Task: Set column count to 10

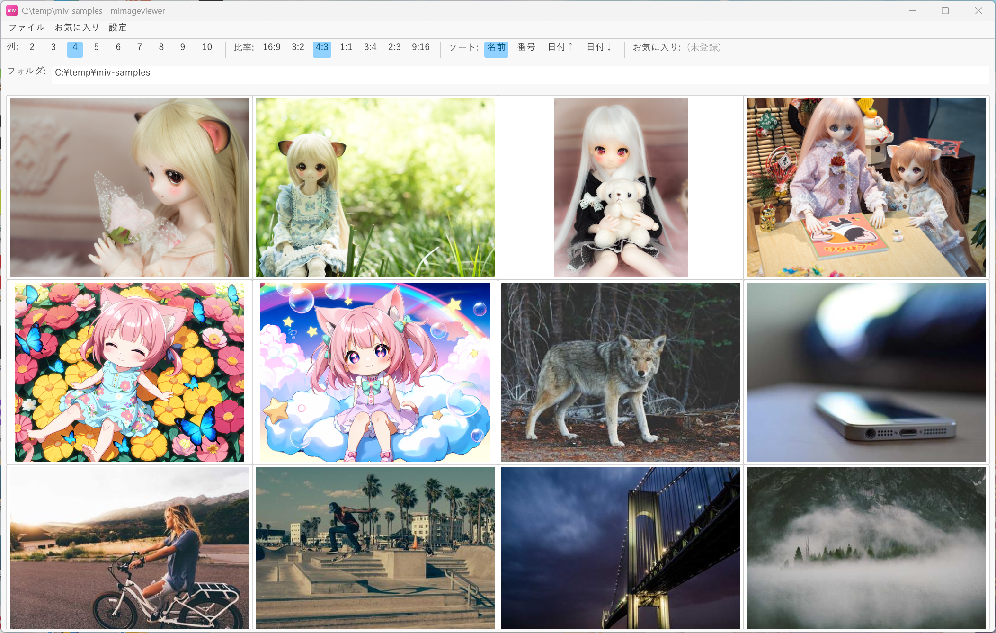Action: click(x=207, y=47)
